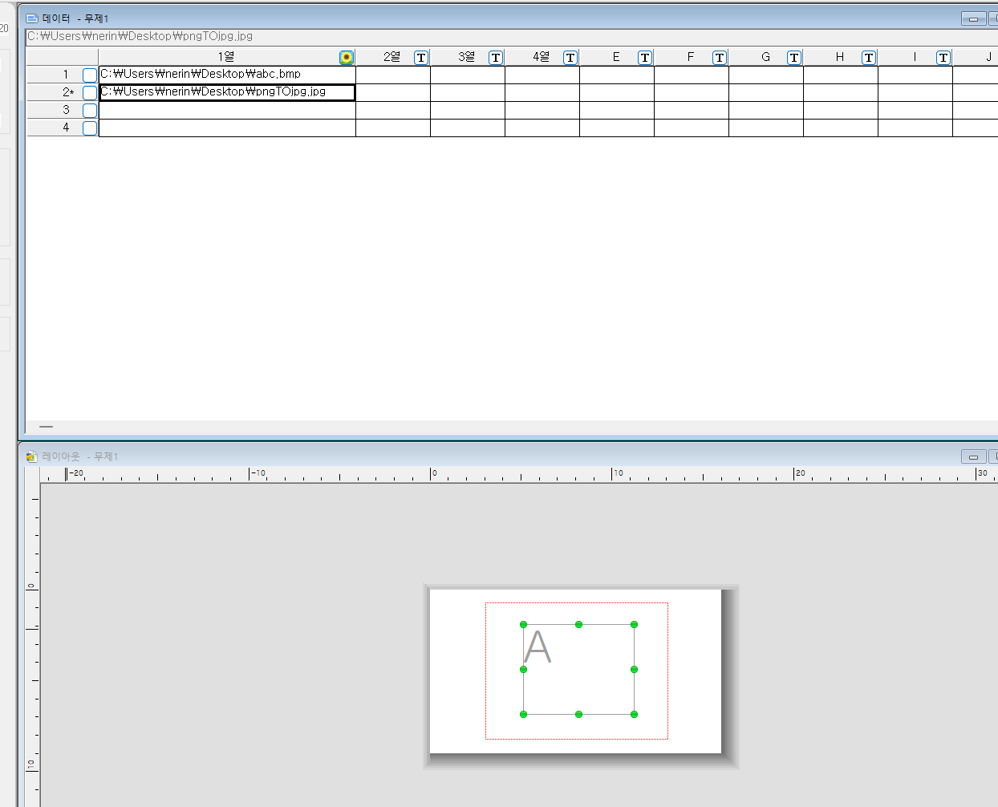Click the text-type T icon in column H

pyautogui.click(x=869, y=58)
